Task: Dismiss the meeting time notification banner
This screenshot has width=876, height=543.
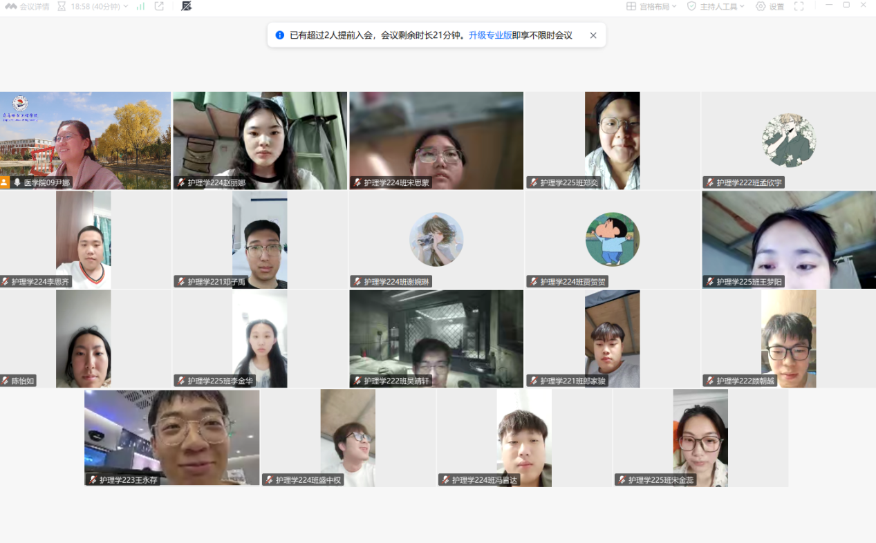Action: point(593,35)
